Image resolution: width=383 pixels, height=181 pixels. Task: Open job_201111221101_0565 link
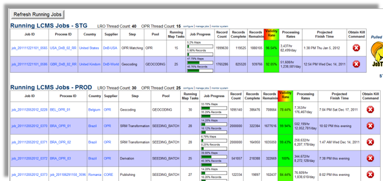click(x=29, y=48)
